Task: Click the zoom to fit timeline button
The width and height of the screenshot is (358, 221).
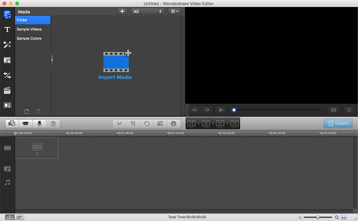Action: (x=344, y=217)
